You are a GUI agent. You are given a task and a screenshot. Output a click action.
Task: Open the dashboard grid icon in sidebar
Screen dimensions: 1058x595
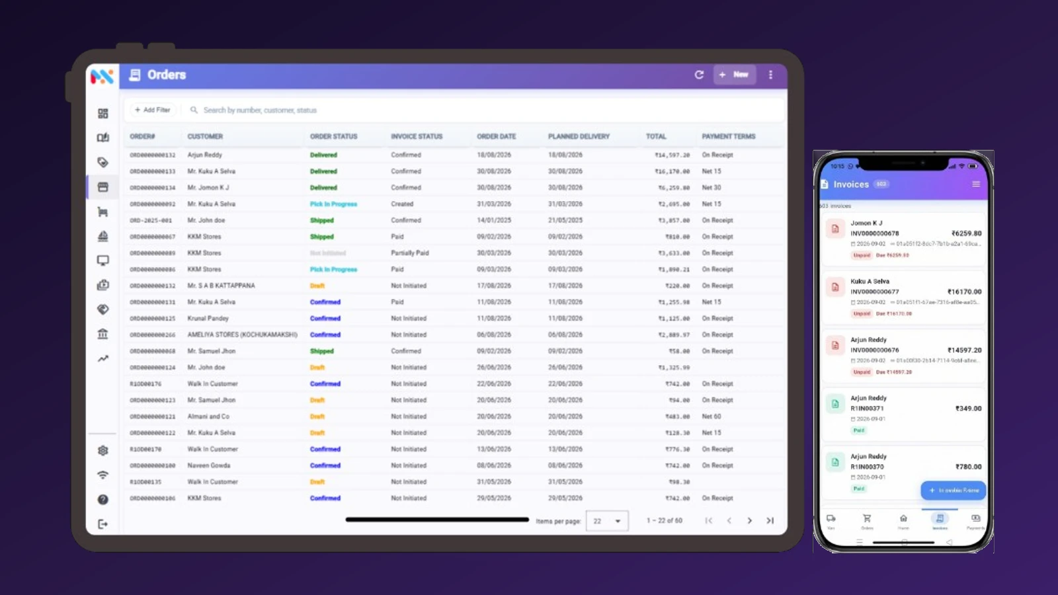click(x=102, y=114)
